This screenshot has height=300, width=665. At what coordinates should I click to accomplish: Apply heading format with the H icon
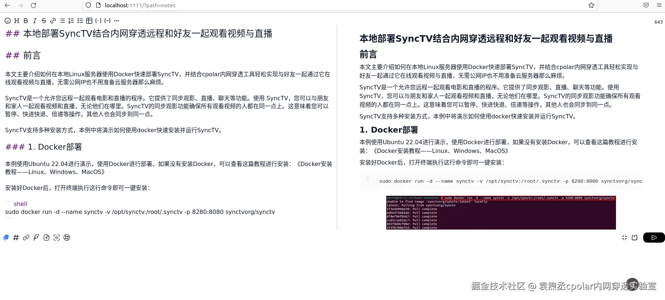[x=17, y=21]
